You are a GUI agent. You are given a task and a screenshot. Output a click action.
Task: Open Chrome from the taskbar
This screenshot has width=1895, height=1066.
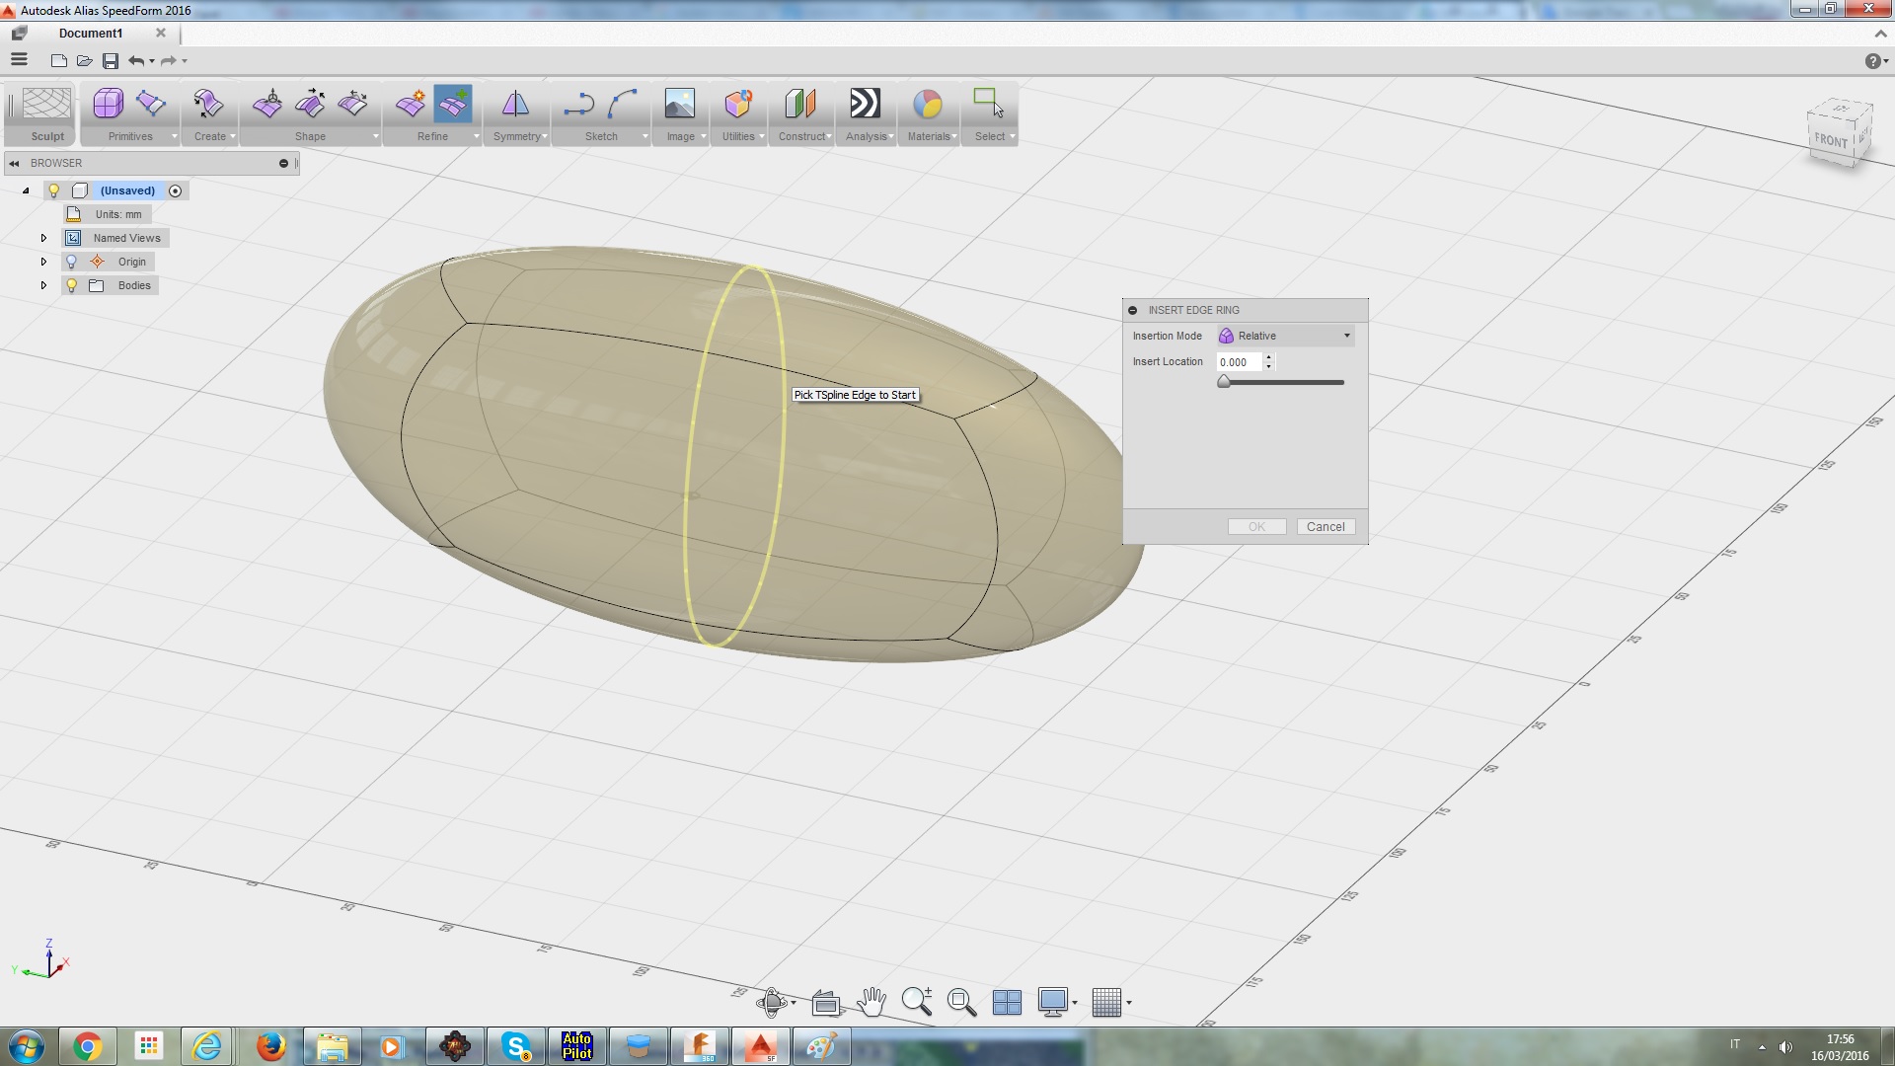coord(87,1046)
